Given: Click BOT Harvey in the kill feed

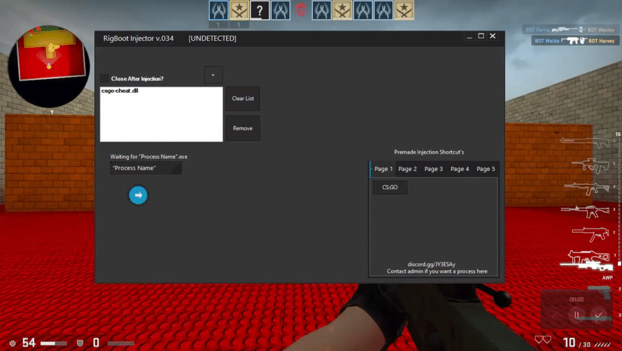Looking at the screenshot, I should tap(601, 40).
